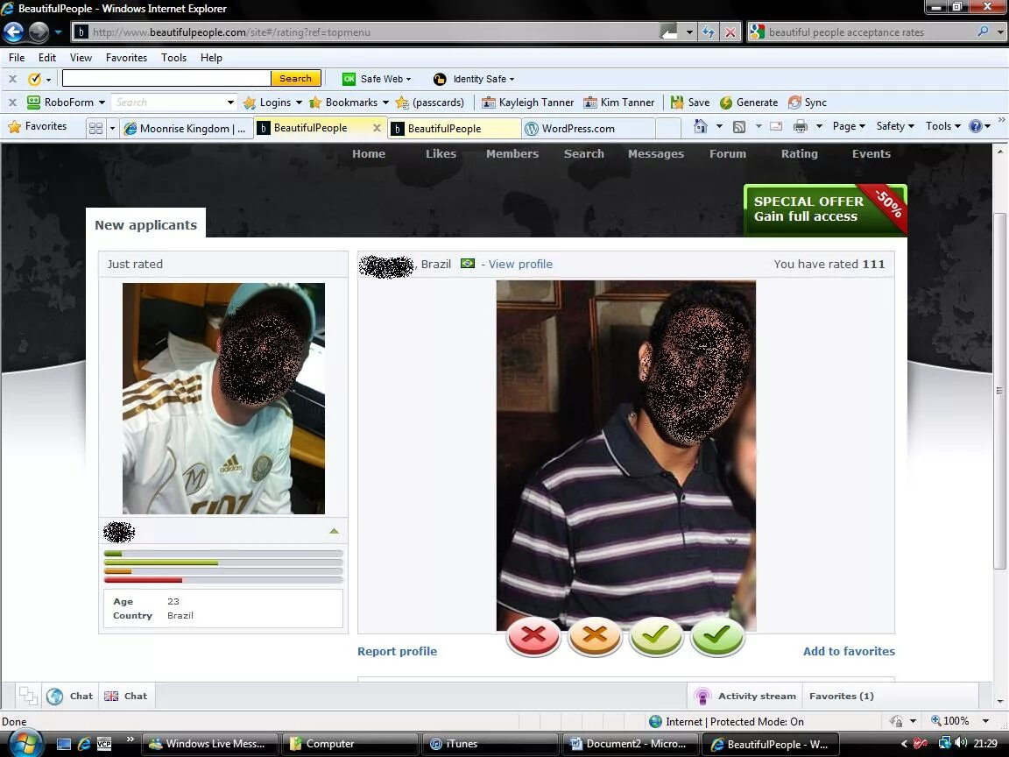The width and height of the screenshot is (1009, 757).
Task: Click the volume speaker tray icon
Action: coord(961,743)
